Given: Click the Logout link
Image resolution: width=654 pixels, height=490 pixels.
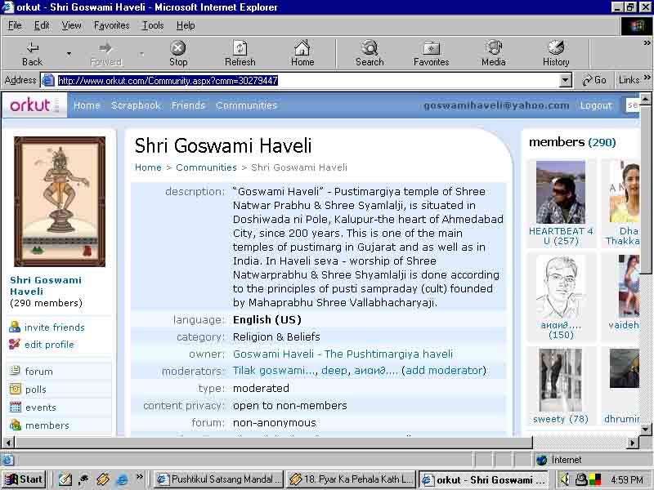Looking at the screenshot, I should point(596,105).
